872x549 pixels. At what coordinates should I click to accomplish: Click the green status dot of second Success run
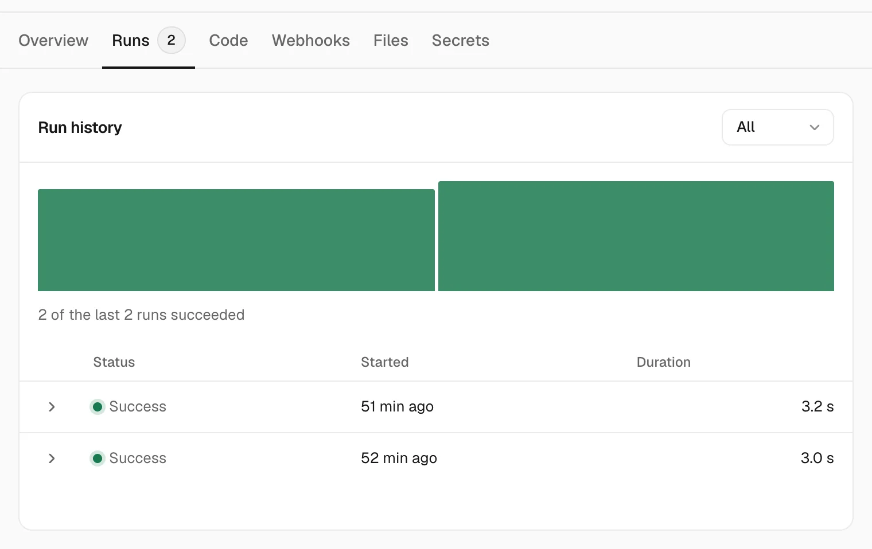pyautogui.click(x=98, y=458)
